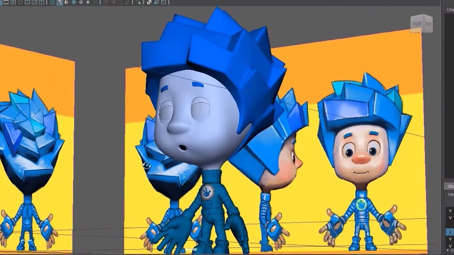Toggle wireframe on shaded icon
454x255 pixels.
pyautogui.click(x=74, y=2)
